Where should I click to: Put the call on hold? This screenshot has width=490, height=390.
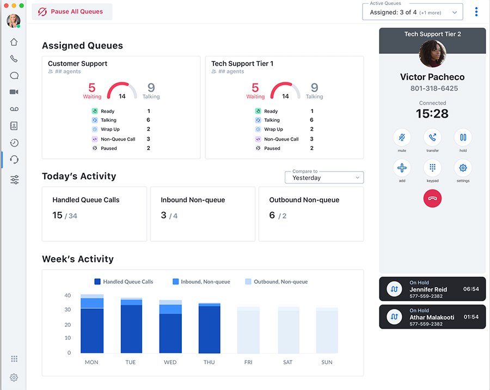pos(463,137)
